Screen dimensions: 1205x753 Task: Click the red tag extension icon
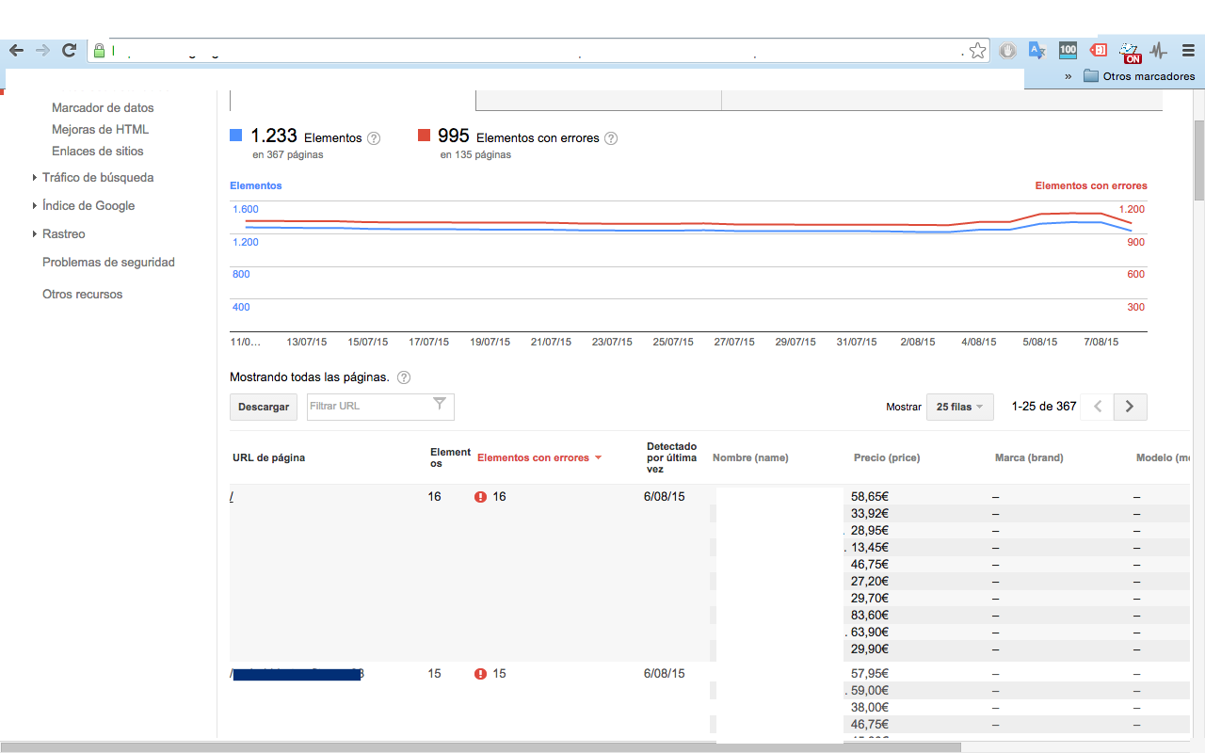point(1099,50)
